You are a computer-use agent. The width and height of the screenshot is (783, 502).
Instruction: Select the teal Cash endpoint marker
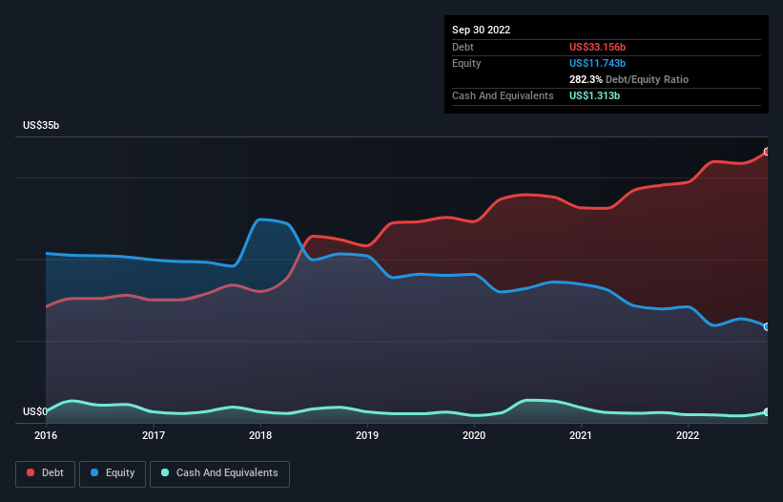(x=767, y=412)
